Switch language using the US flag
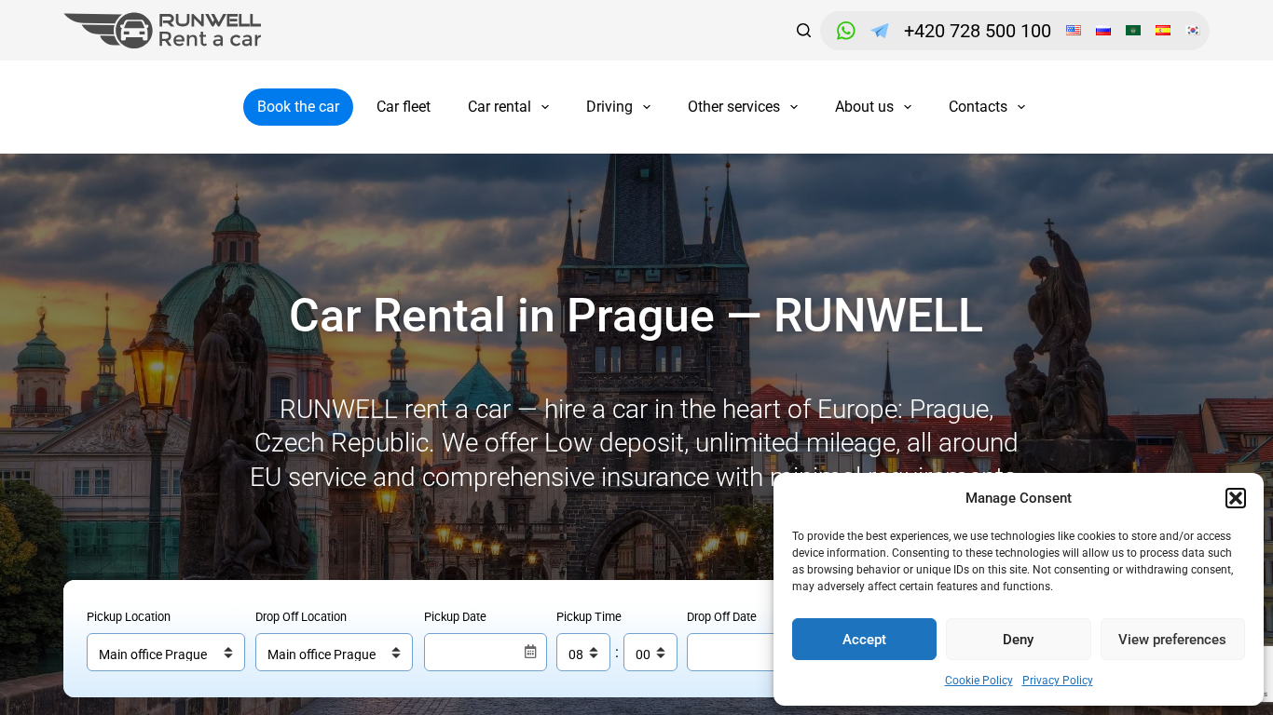Screen dimensions: 1273x715 [1074, 31]
